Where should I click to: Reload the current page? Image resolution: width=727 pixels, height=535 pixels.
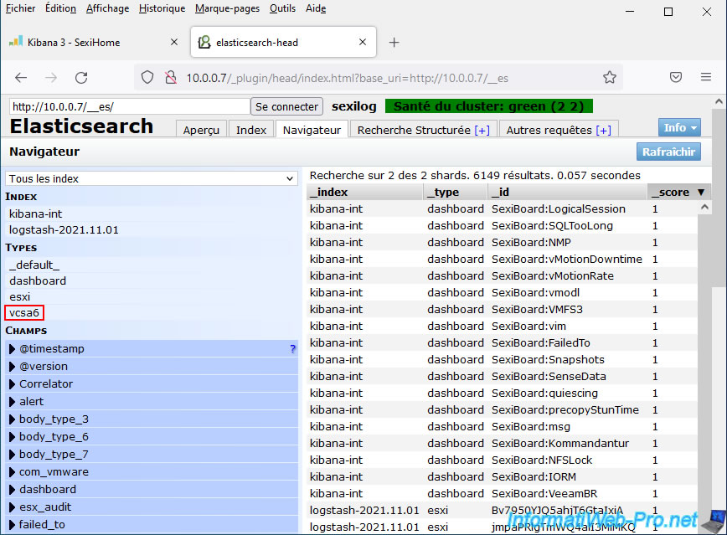coord(81,78)
